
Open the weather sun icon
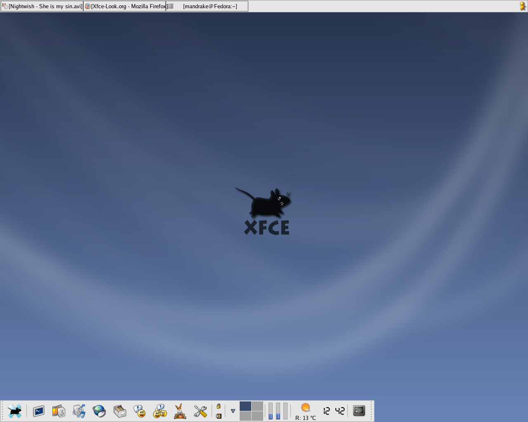(x=306, y=408)
